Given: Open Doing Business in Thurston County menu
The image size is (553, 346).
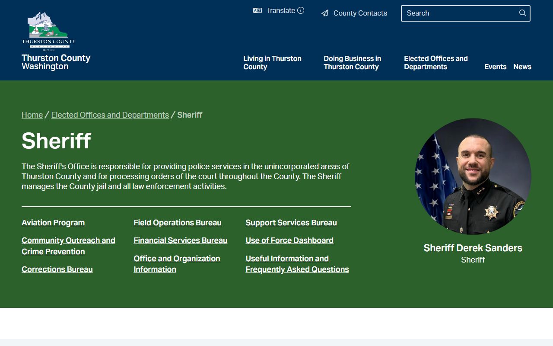Looking at the screenshot, I should point(352,63).
